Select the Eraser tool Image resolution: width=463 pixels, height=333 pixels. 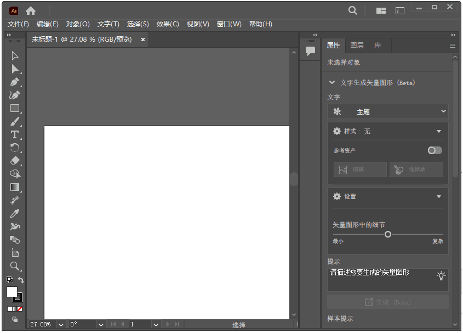click(15, 161)
